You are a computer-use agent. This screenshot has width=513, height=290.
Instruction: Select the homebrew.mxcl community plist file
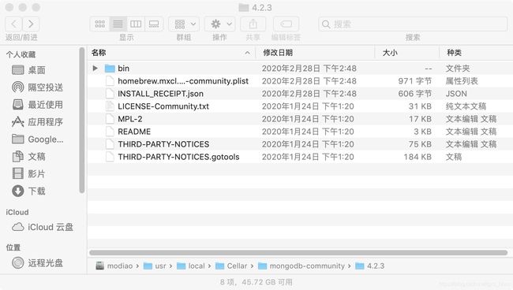(301, 81)
